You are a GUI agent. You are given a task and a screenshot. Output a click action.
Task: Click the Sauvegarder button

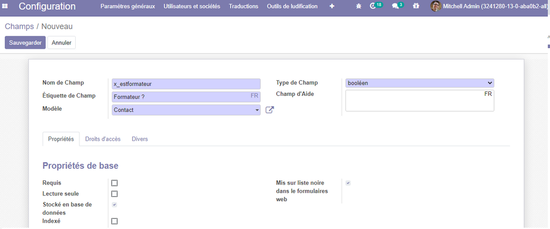pos(25,43)
